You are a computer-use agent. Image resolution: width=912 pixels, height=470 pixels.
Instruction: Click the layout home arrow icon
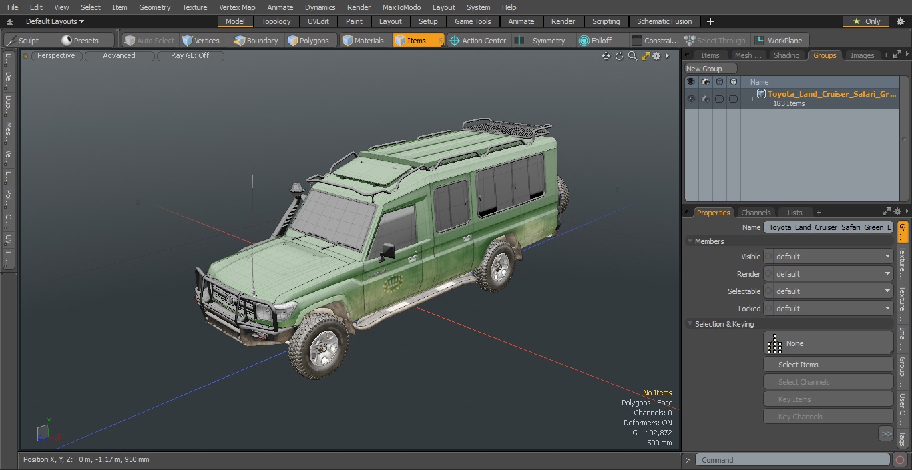click(x=9, y=21)
